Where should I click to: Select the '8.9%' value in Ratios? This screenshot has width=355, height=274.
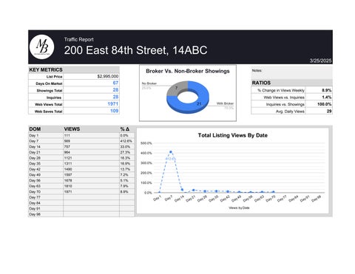(327, 90)
